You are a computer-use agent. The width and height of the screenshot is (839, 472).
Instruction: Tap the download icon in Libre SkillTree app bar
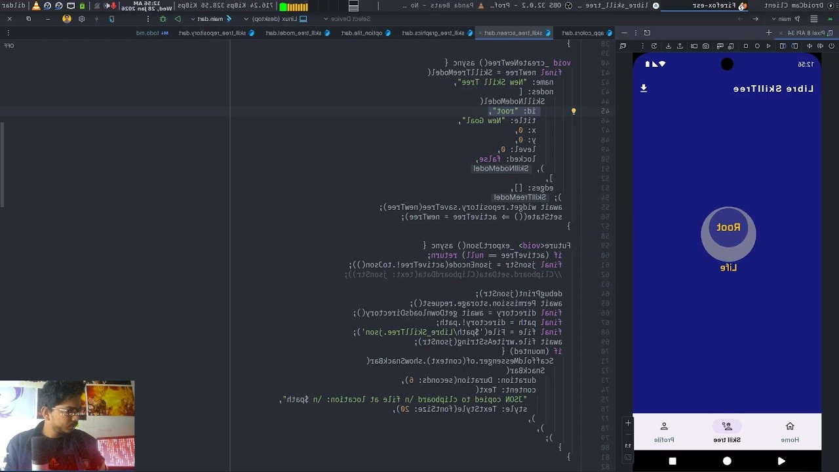click(644, 88)
